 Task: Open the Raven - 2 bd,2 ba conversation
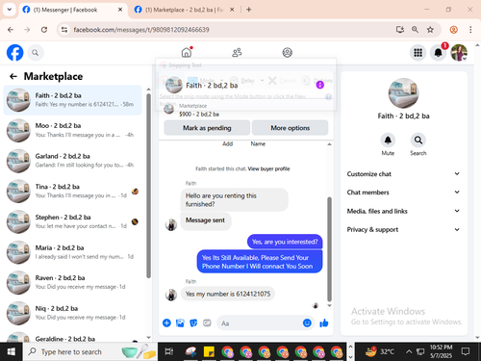tap(72, 282)
